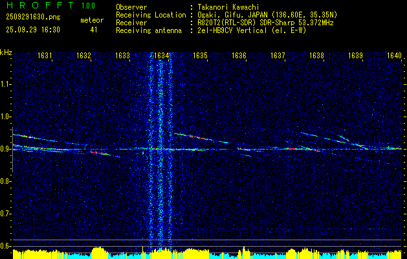Screen dimensions: 407x259
Task: Click the meteor count 41
Action: 94,30
